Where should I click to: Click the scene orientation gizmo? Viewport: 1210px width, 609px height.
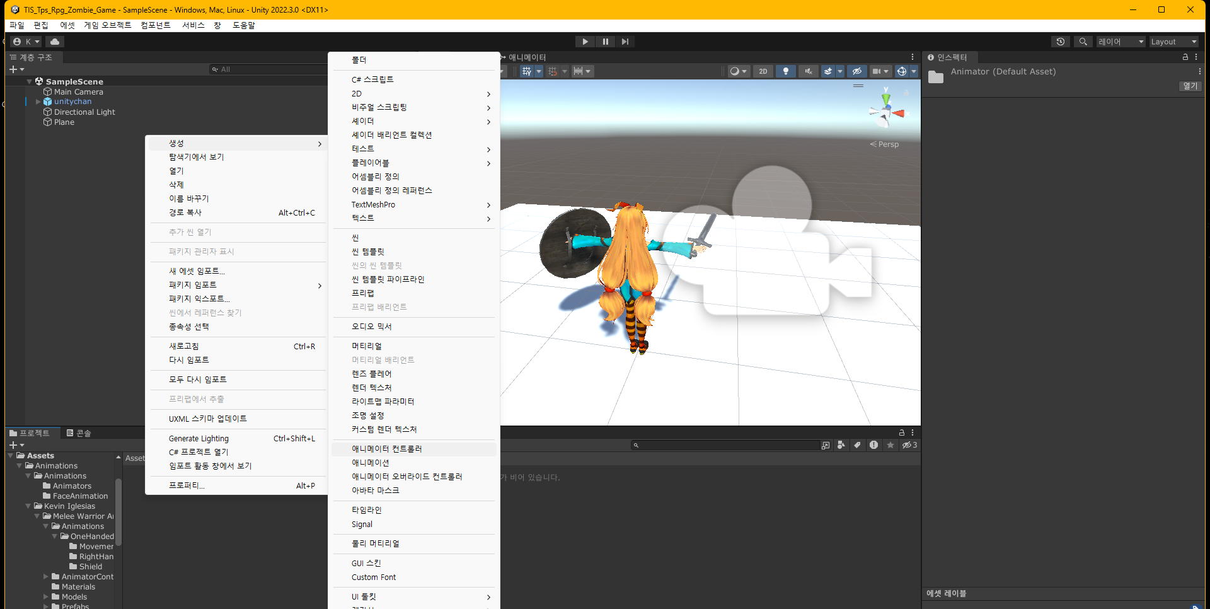coord(886,112)
